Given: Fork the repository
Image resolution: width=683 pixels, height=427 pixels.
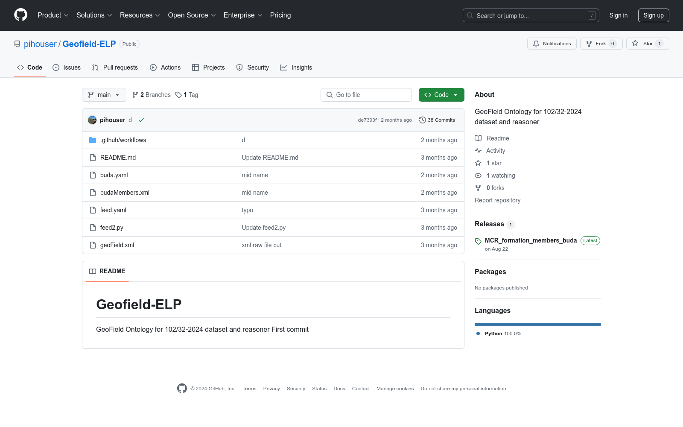Looking at the screenshot, I should pyautogui.click(x=601, y=44).
